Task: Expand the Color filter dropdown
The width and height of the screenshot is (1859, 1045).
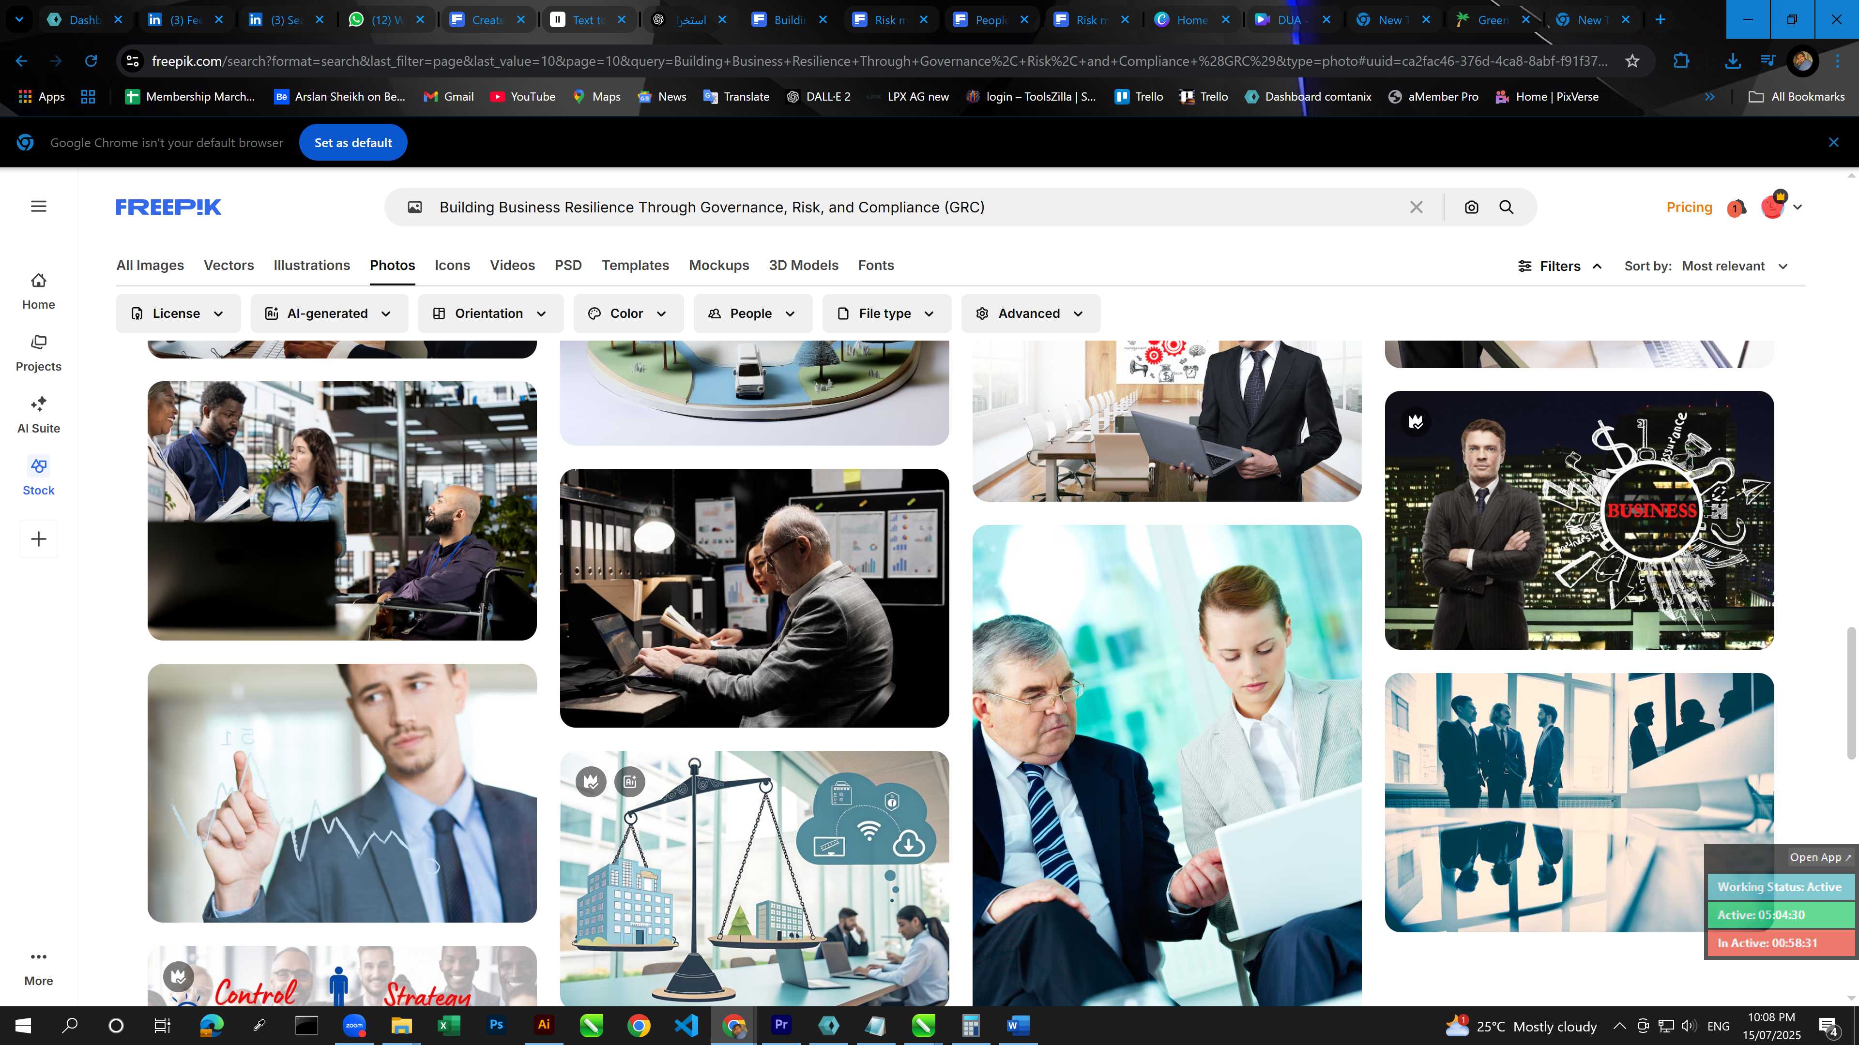Action: 628,313
